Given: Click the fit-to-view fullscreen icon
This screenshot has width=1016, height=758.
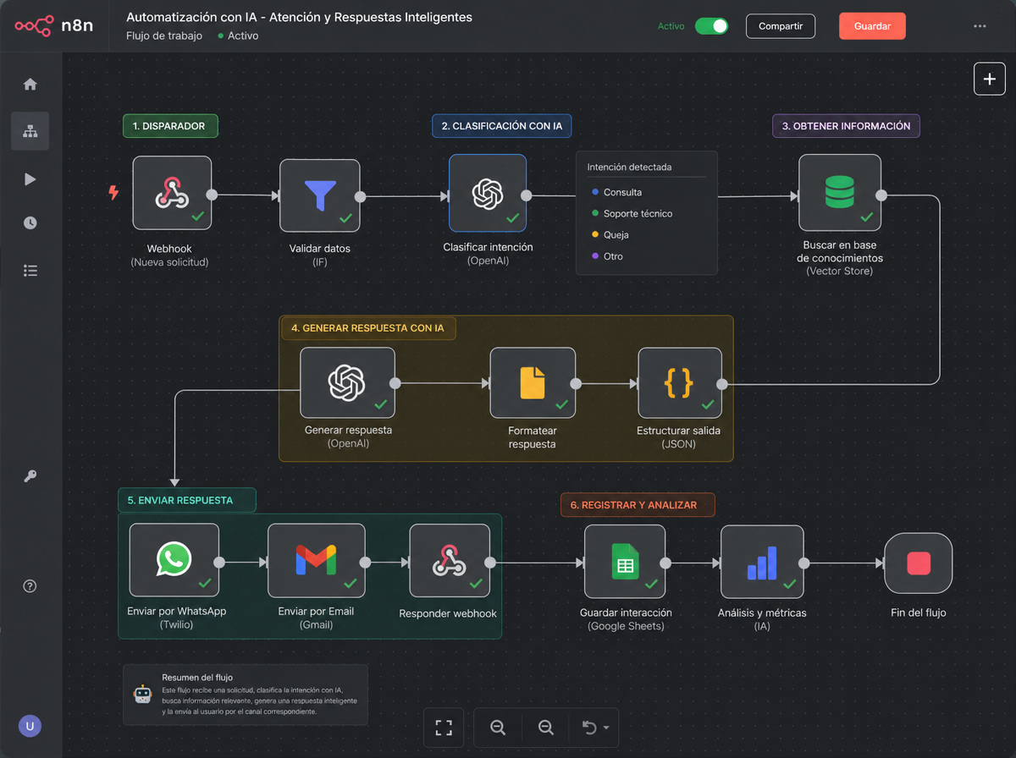Looking at the screenshot, I should click(444, 728).
